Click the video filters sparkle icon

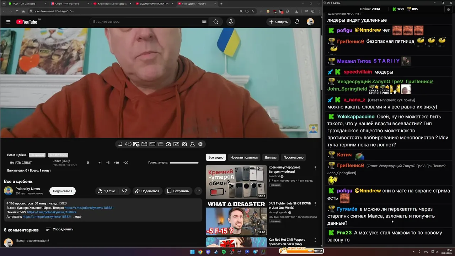176,144
